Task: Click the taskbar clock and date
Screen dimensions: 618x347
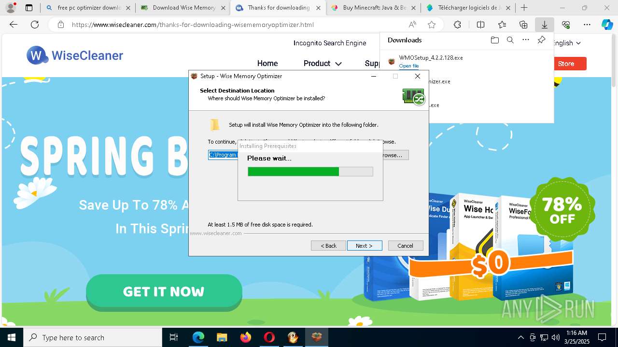Action: pyautogui.click(x=576, y=337)
